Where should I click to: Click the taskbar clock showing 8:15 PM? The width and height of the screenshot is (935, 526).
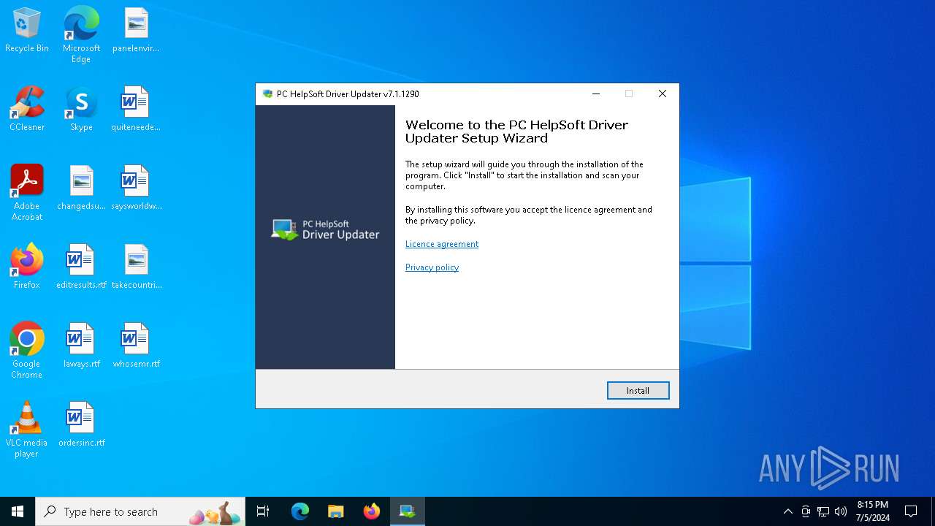click(872, 511)
